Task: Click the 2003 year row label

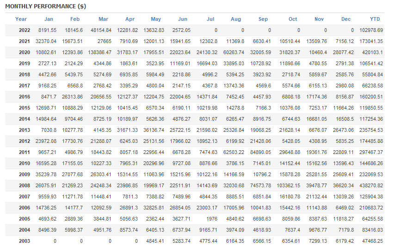Action: (25, 241)
